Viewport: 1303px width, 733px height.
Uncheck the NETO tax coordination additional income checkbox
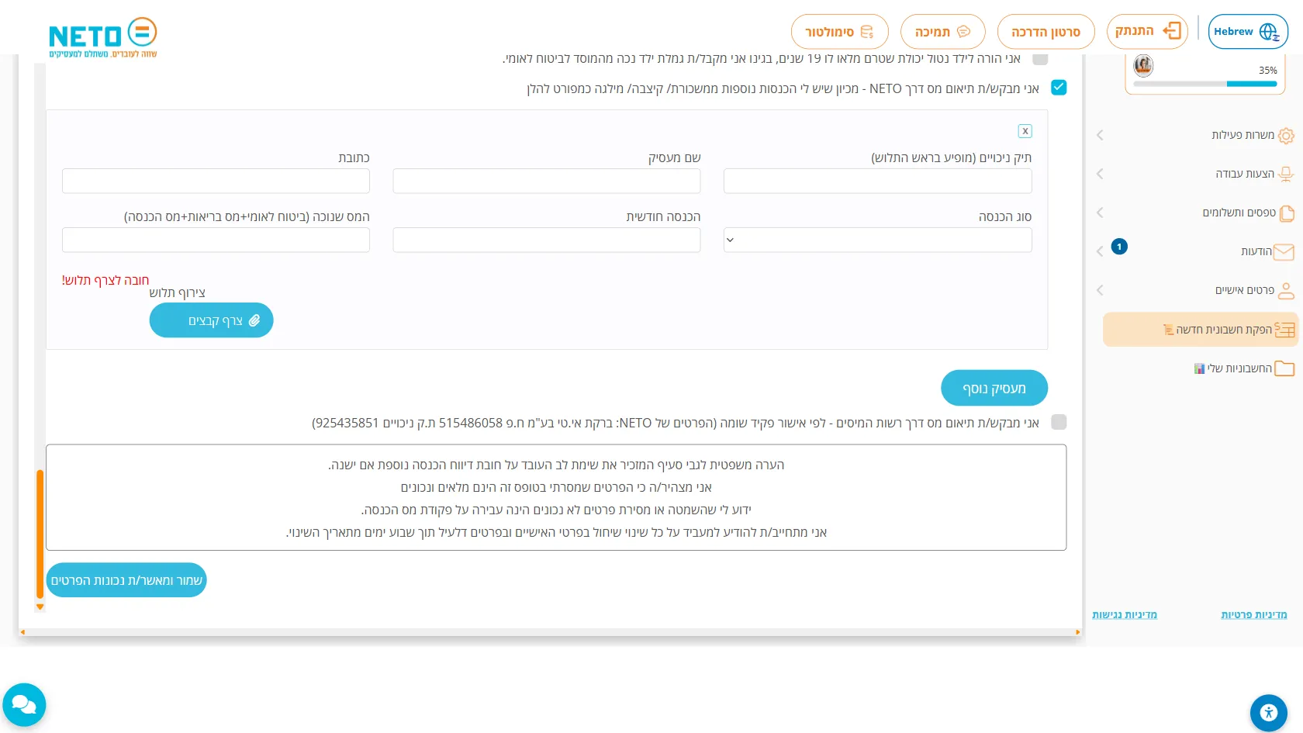[x=1059, y=88]
